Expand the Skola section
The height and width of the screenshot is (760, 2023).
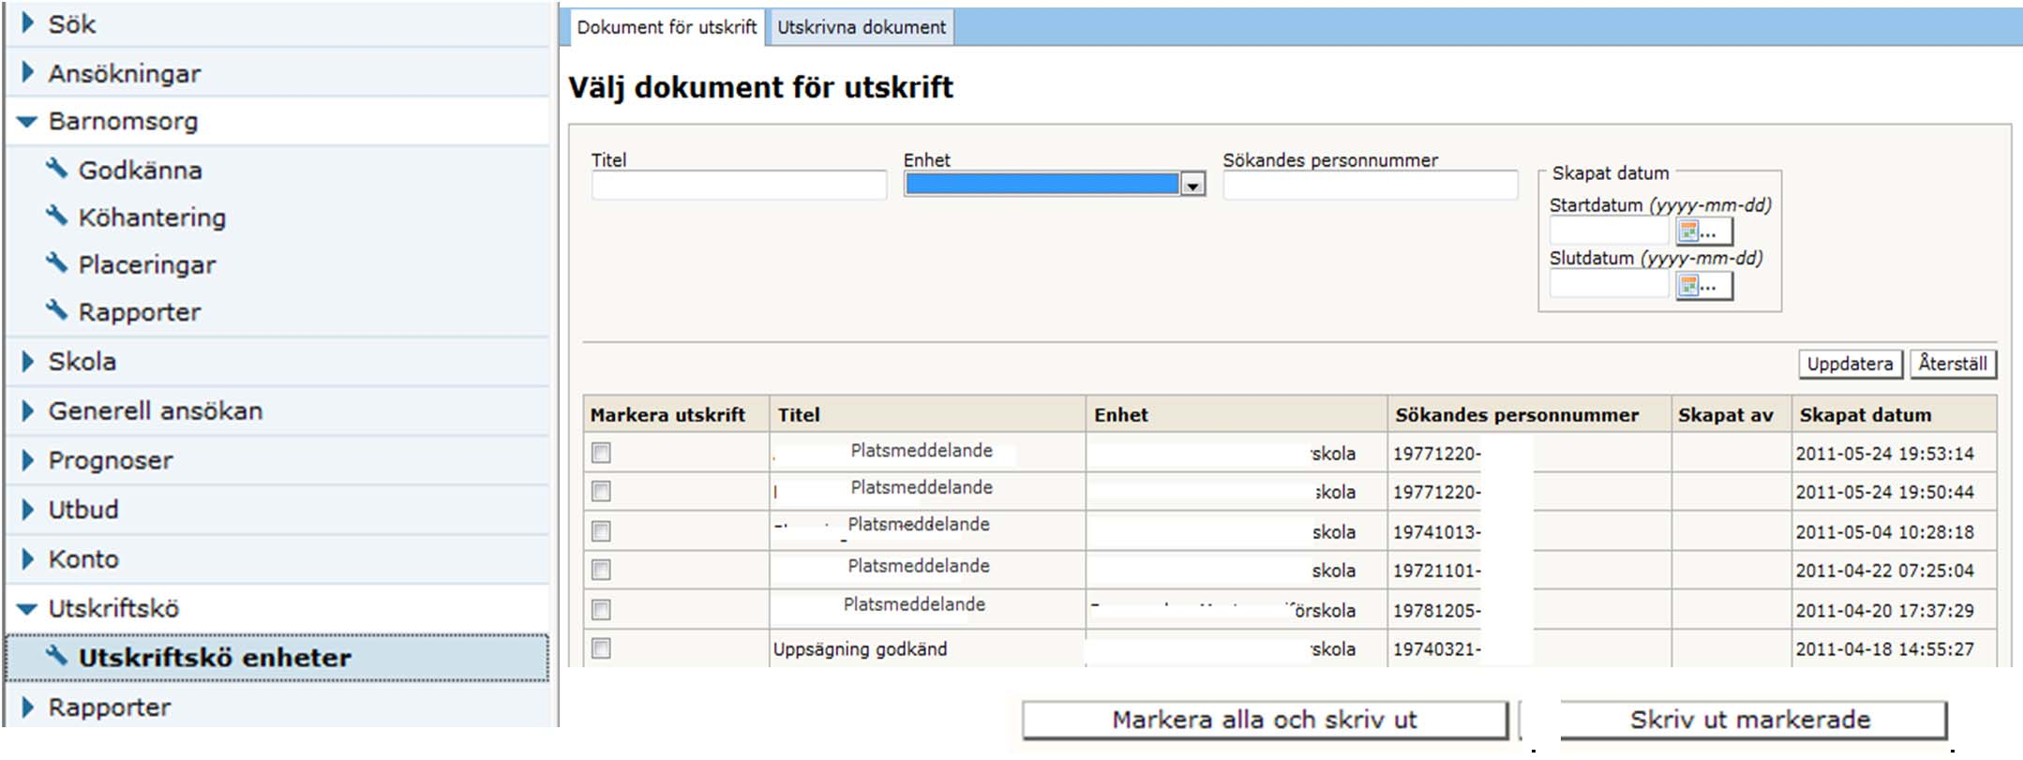coord(27,361)
